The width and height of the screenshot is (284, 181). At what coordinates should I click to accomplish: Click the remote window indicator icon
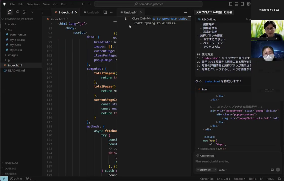coord(4,179)
